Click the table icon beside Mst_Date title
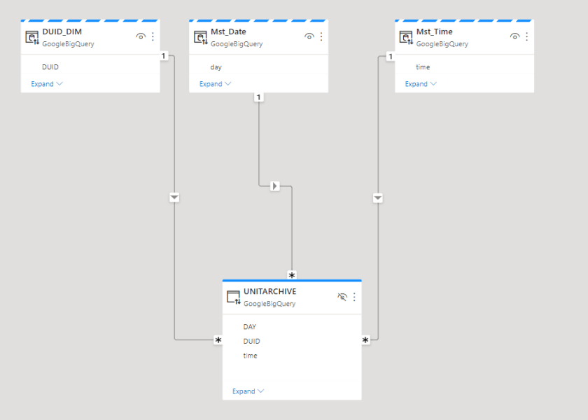The width and height of the screenshot is (588, 420). click(199, 36)
